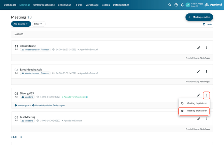This screenshot has width=224, height=145.
Task: Click pencil icon for Sitzung #39
Action: (199, 95)
